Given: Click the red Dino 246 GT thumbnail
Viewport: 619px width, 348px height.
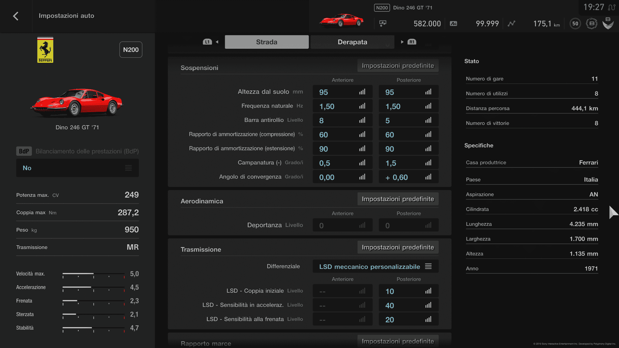Looking at the screenshot, I should click(x=341, y=20).
